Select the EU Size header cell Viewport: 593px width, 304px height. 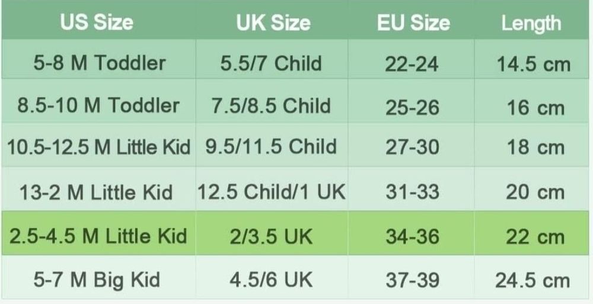413,22
